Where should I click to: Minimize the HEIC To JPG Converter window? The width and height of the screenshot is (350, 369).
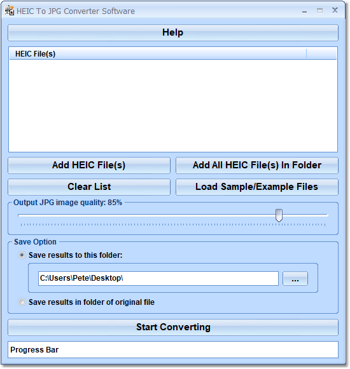pyautogui.click(x=304, y=11)
